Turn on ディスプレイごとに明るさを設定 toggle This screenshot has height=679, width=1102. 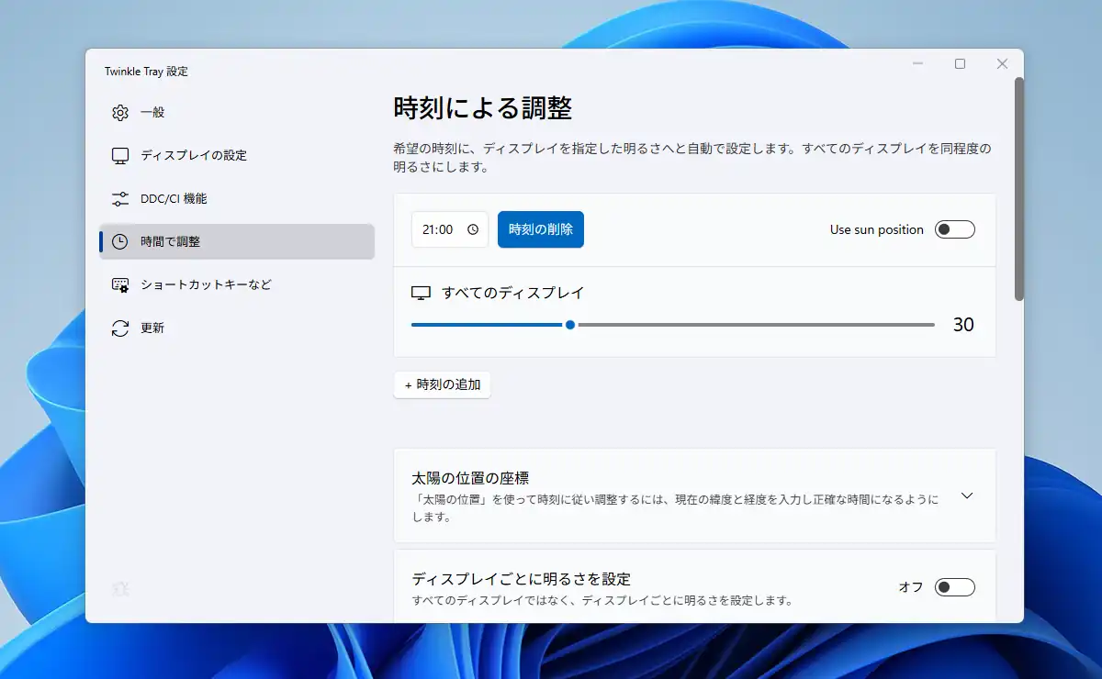pos(954,587)
